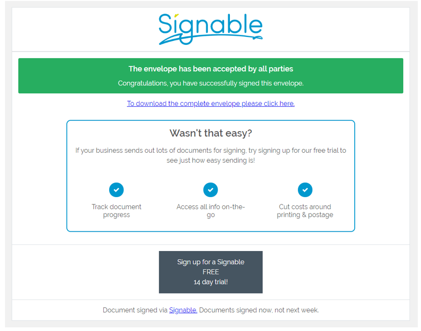Click the Congratulations successfully signed message
Image resolution: width=421 pixels, height=331 pixels.
click(x=211, y=83)
